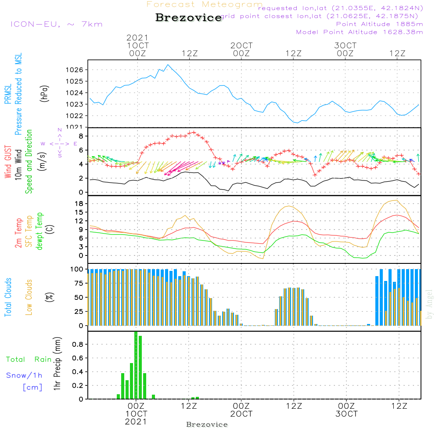439x439 pixels.
Task: Click the 'Total Clouds' blue label
Action: 8,297
